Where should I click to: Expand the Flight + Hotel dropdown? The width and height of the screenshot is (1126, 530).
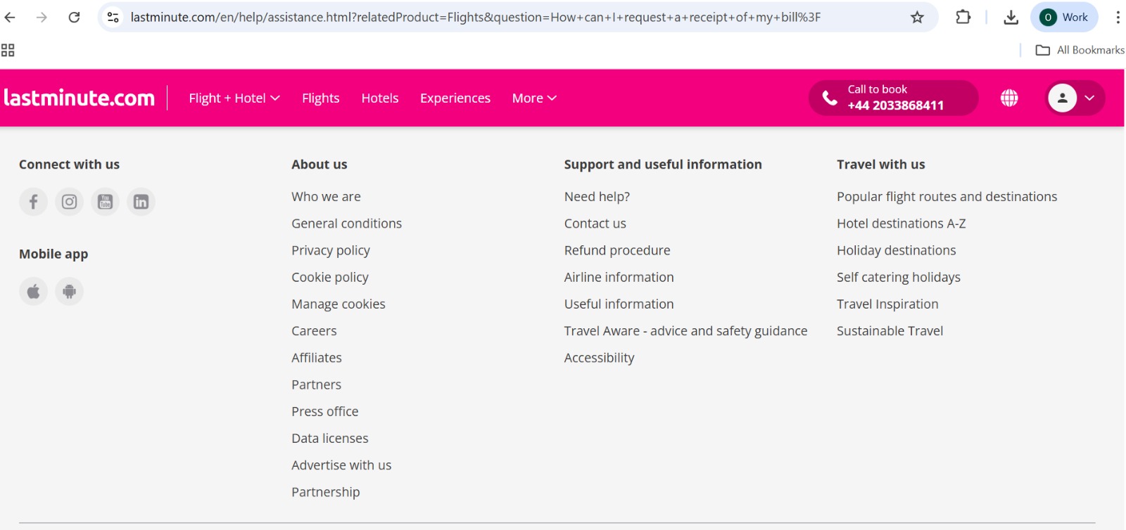[x=234, y=98]
